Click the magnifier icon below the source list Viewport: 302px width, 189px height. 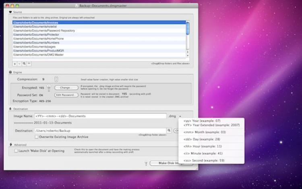click(24, 64)
